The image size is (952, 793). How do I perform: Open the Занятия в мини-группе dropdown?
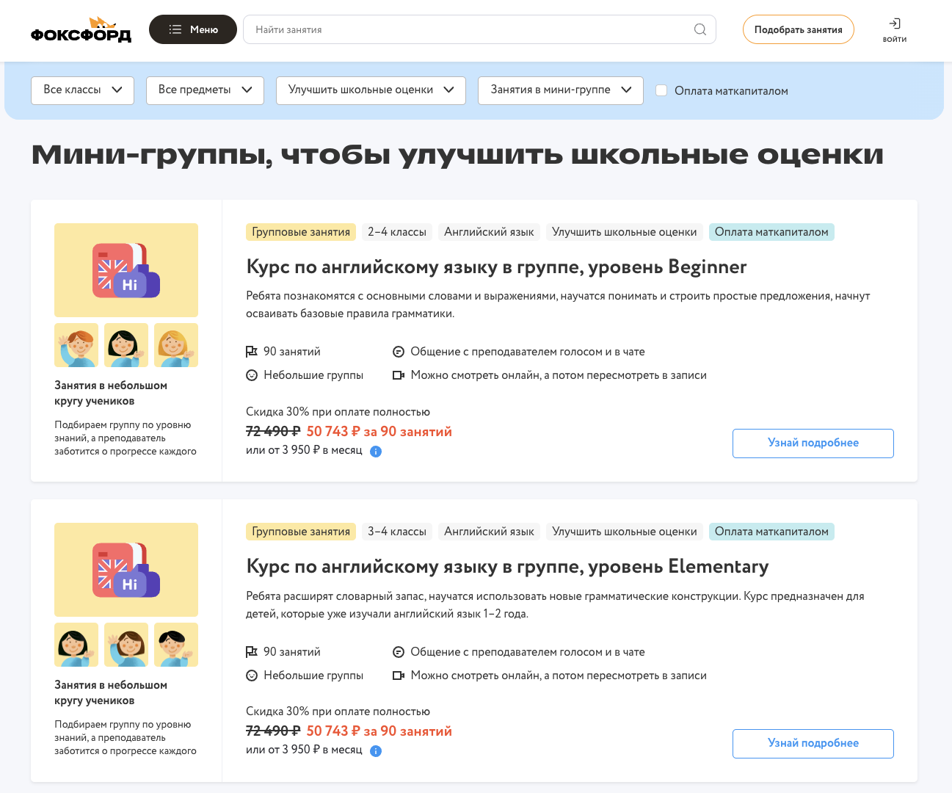click(560, 90)
